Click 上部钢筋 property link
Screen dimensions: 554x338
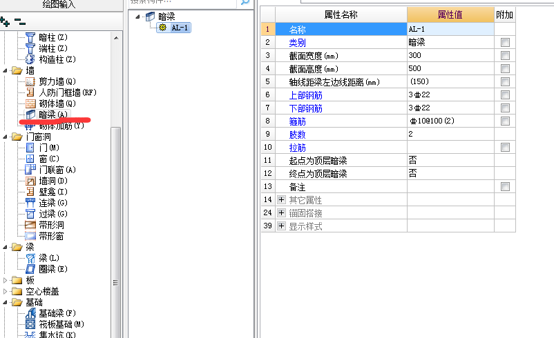click(x=305, y=95)
